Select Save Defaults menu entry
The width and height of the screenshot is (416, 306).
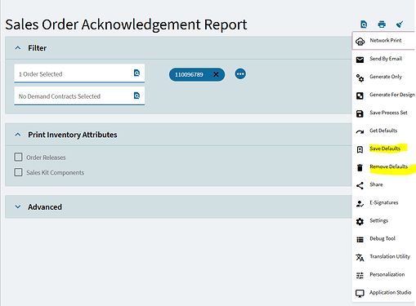383,149
